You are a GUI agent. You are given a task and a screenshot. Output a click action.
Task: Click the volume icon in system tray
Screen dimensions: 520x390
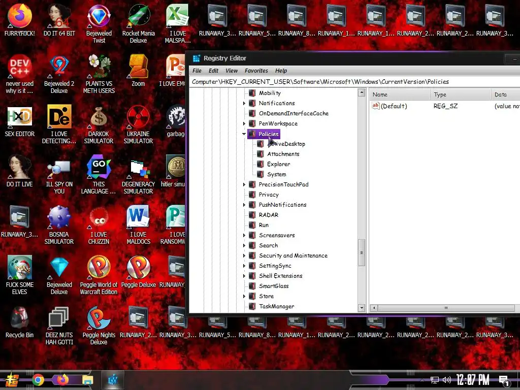pos(447,380)
